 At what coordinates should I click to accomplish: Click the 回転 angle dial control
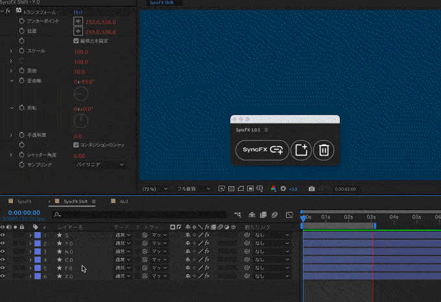81,121
